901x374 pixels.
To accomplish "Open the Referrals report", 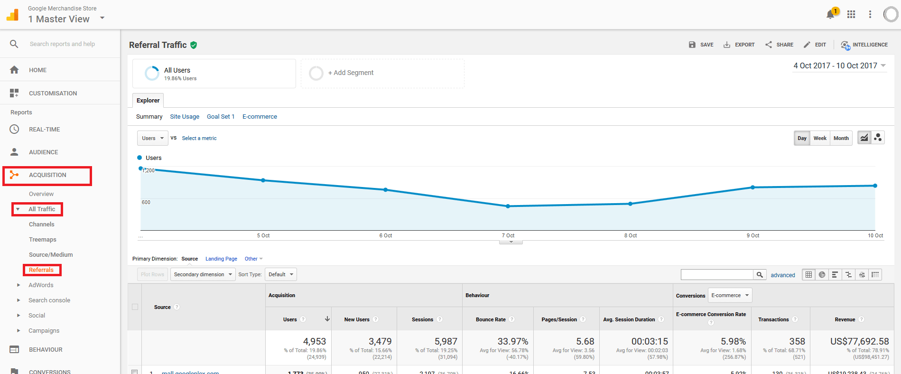I will (x=41, y=270).
